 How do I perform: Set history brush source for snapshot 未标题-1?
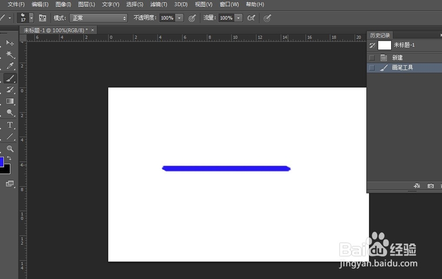372,45
